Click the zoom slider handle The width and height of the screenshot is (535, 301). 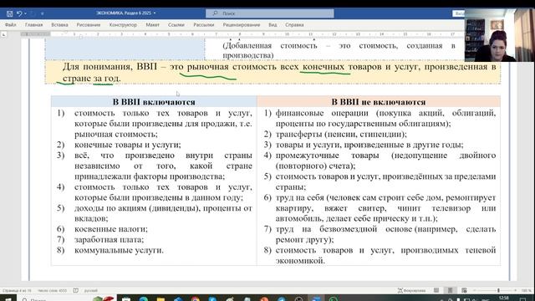(x=498, y=290)
